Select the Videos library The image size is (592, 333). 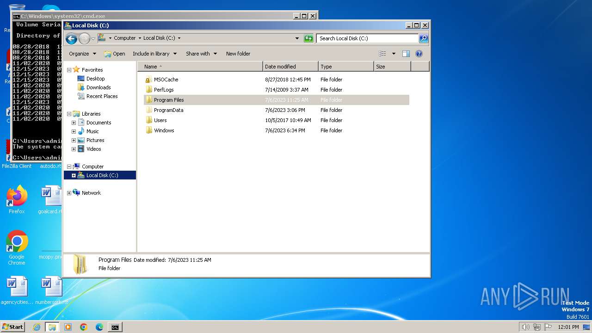pyautogui.click(x=93, y=149)
